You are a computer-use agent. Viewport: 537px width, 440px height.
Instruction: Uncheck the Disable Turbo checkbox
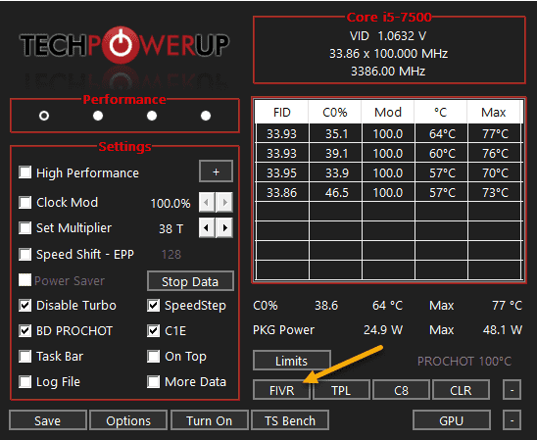(25, 305)
